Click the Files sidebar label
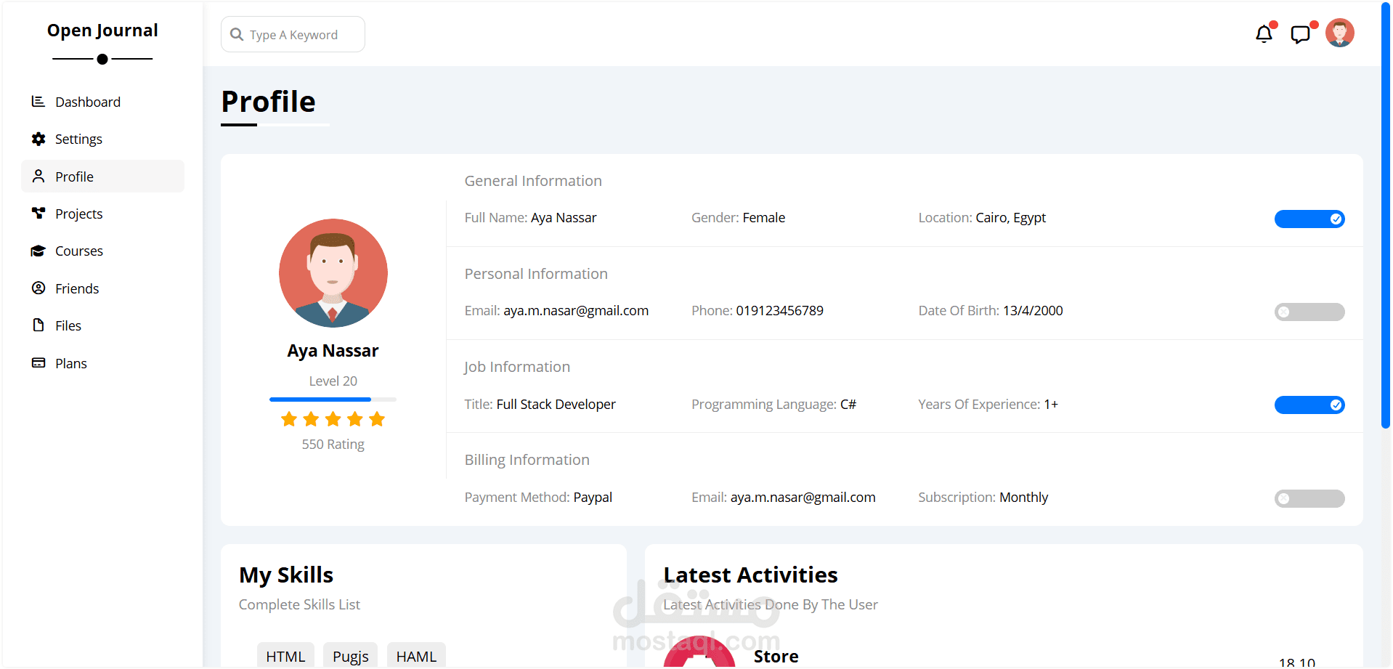Viewport: 1393px width, 669px height. (68, 326)
